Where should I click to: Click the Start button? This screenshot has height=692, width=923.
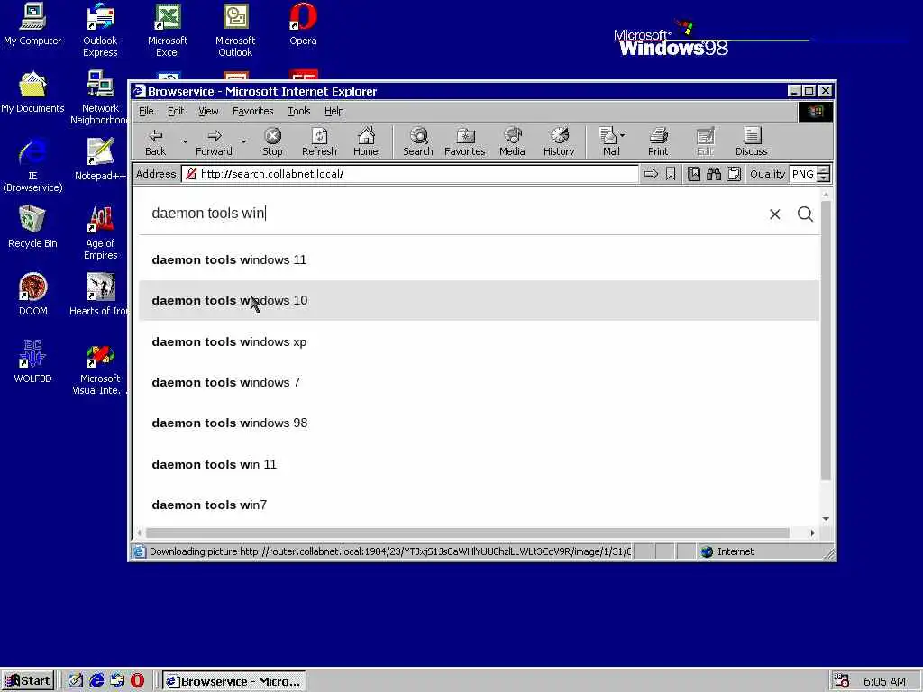click(x=28, y=681)
